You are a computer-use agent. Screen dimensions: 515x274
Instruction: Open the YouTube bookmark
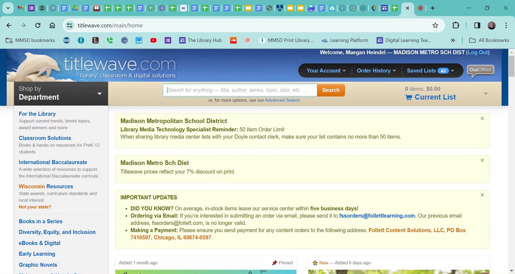click(154, 40)
